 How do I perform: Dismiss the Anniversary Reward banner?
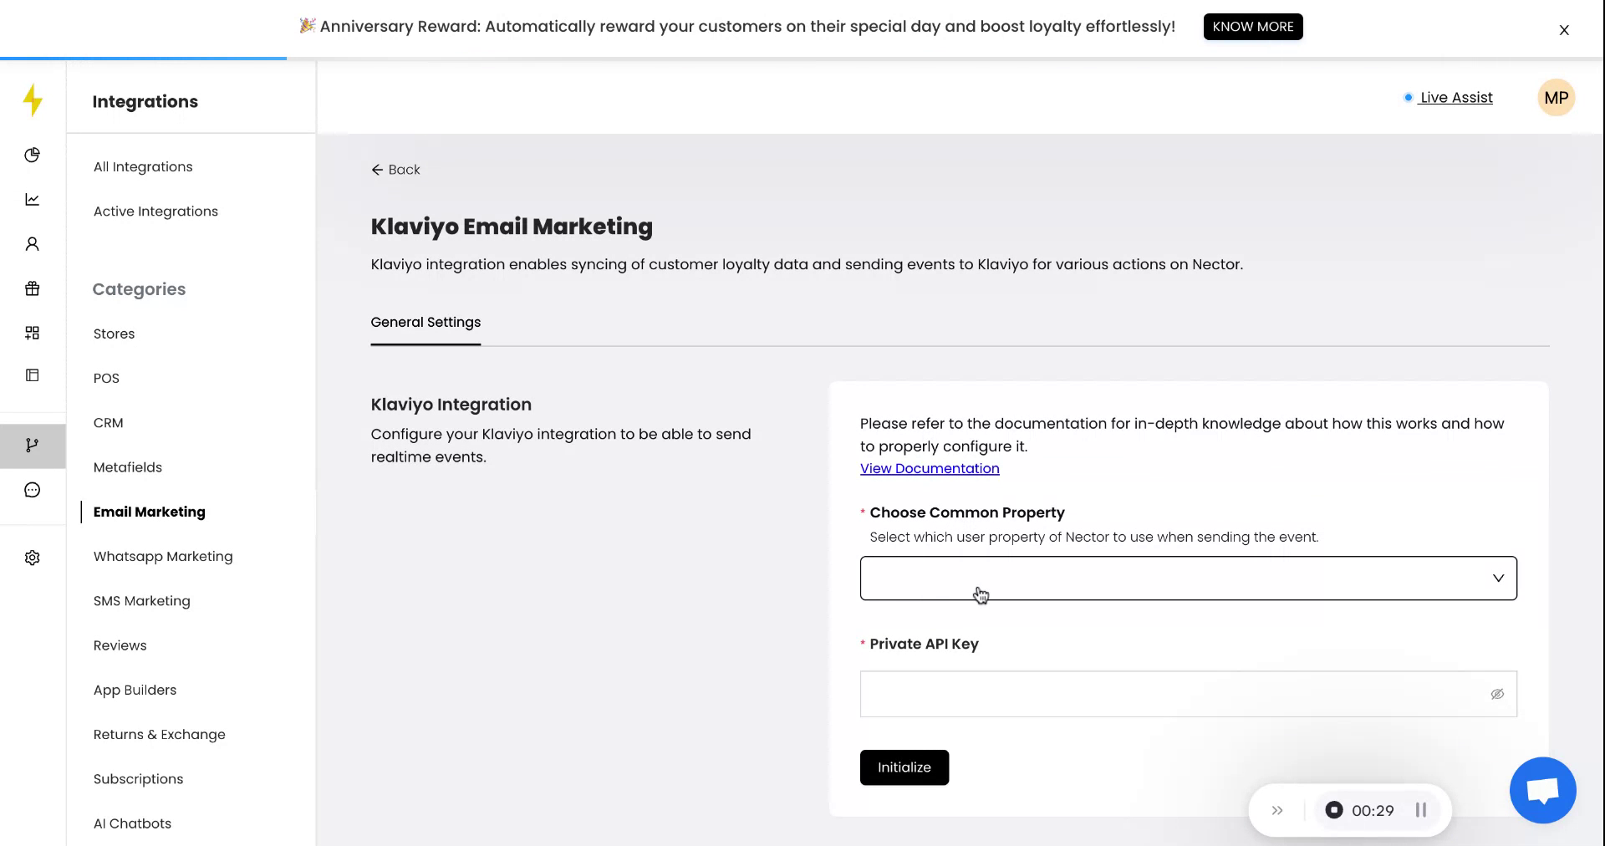(1564, 30)
